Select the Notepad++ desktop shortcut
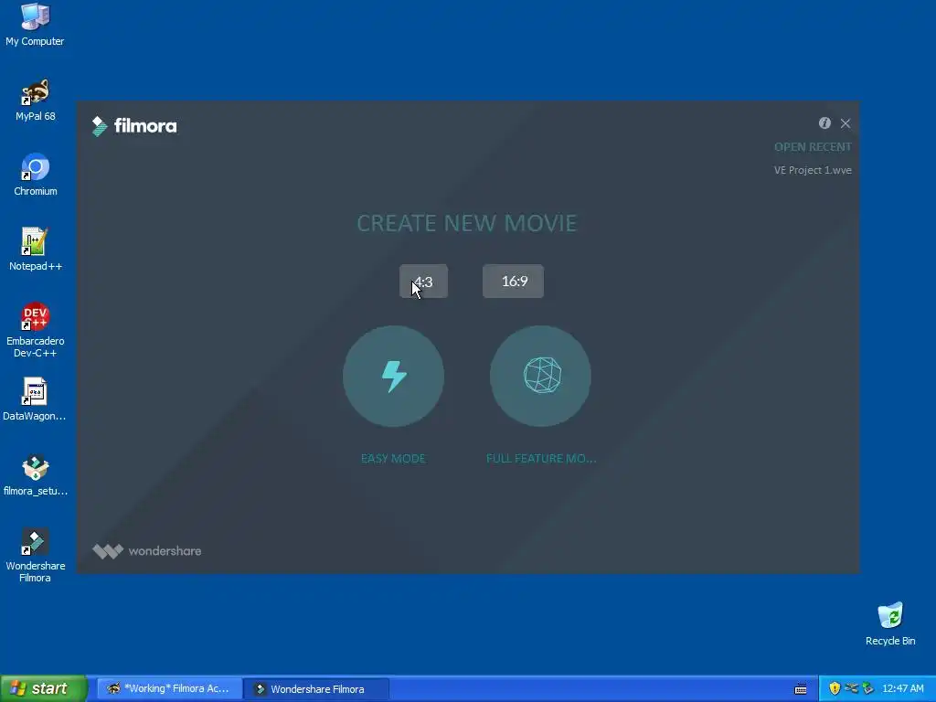 [x=36, y=250]
